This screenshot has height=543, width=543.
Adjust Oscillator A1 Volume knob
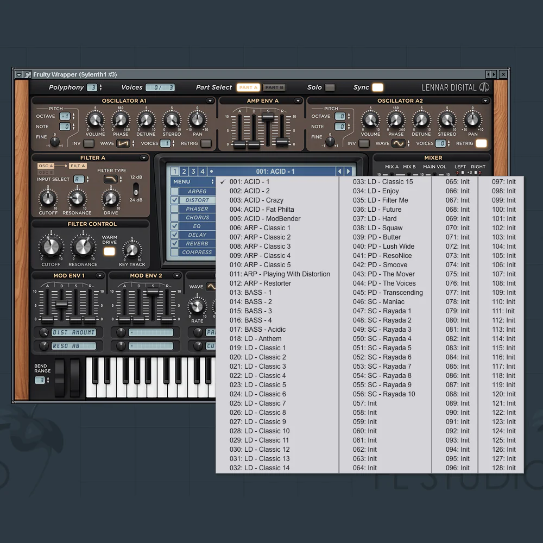pos(94,120)
